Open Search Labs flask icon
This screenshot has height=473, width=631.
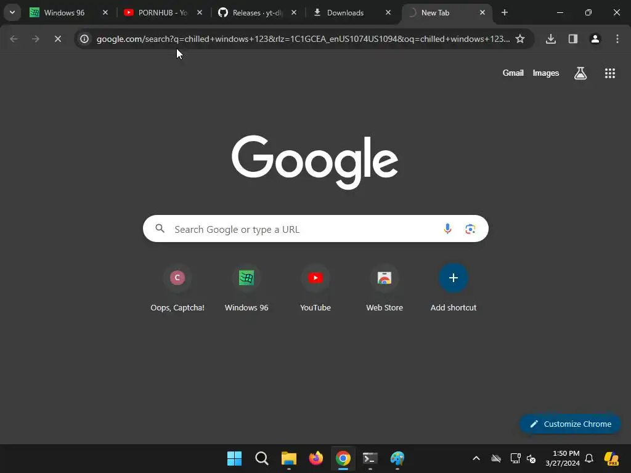[580, 73]
